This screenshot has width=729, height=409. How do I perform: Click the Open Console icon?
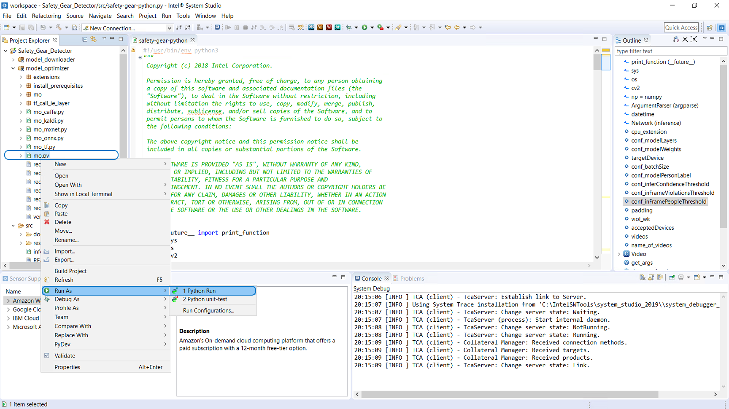[697, 277]
